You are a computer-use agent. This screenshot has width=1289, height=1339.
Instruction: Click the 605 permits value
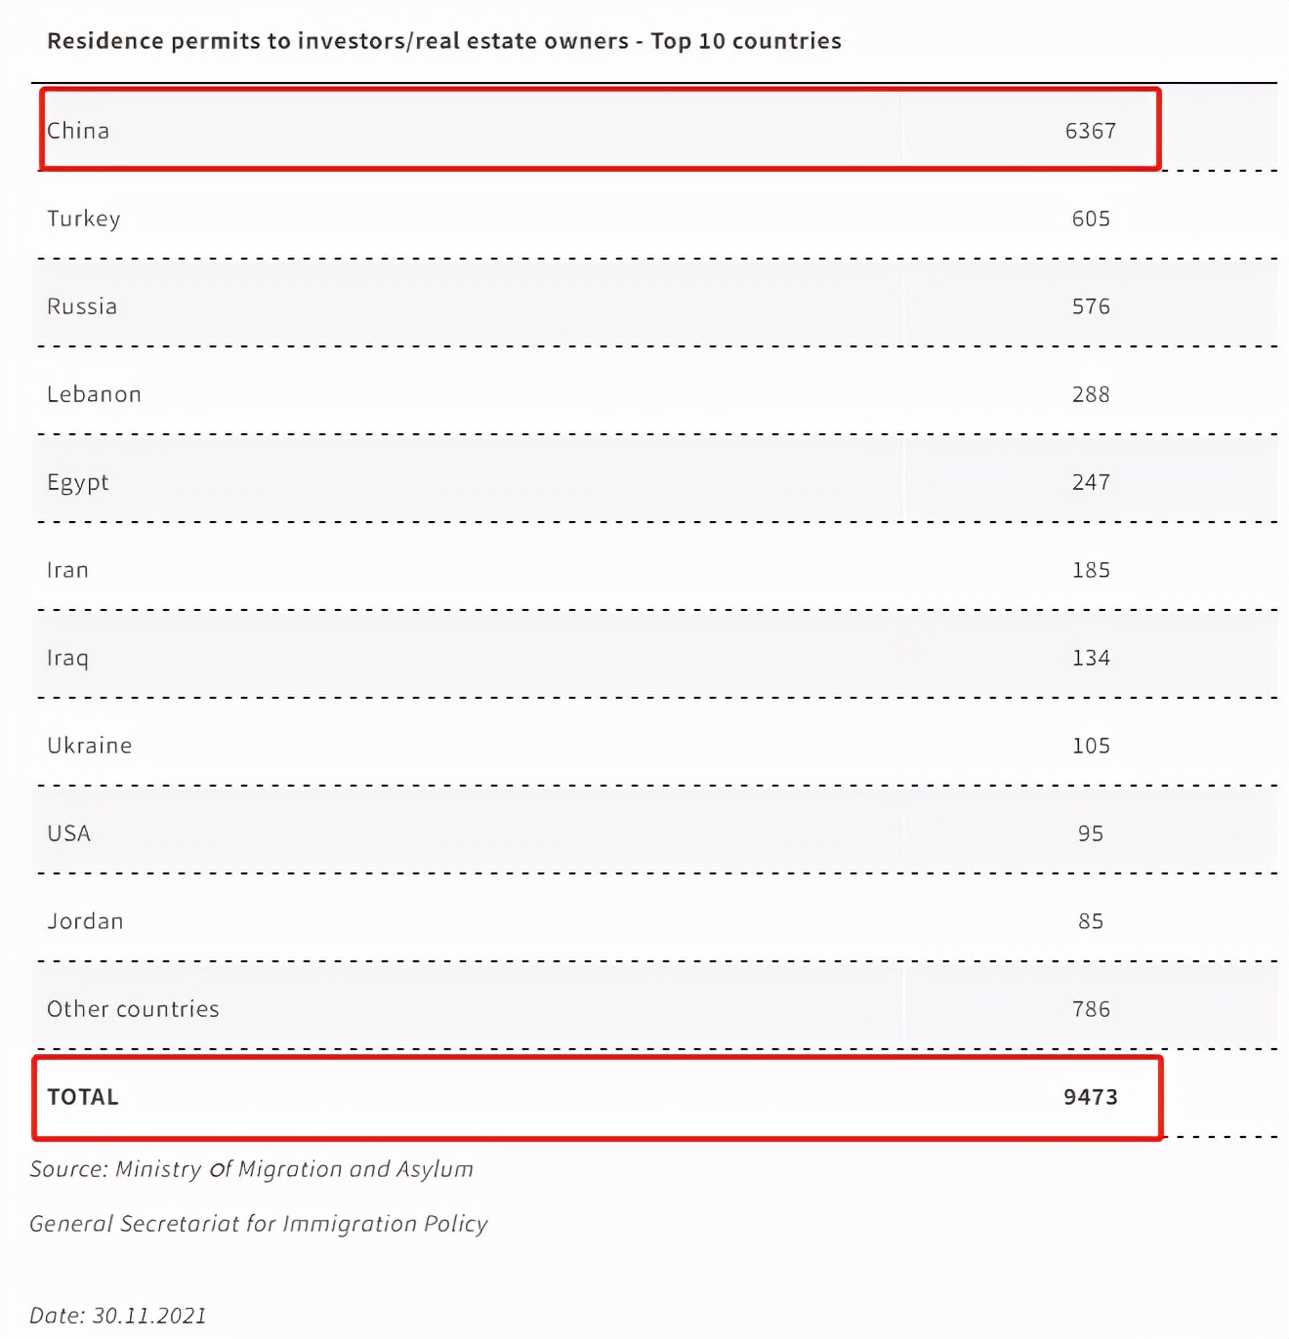pyautogui.click(x=1091, y=219)
